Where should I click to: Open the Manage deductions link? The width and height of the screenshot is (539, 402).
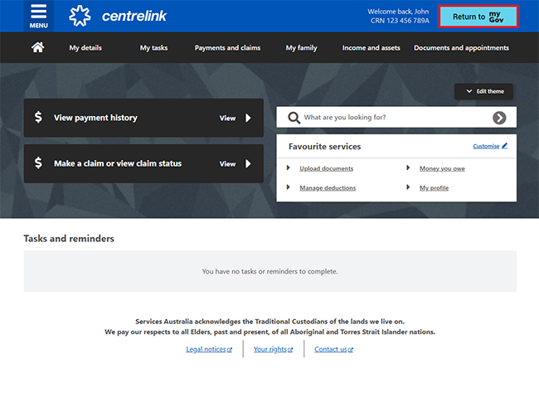coord(328,188)
